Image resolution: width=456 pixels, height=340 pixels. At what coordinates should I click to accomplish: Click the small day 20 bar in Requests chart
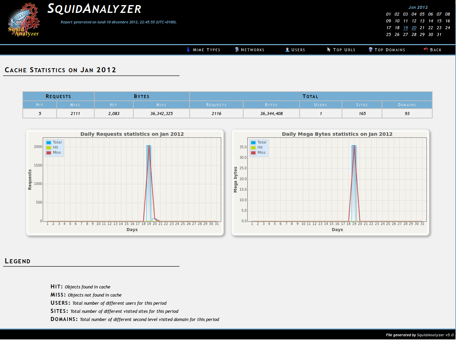tap(154, 220)
